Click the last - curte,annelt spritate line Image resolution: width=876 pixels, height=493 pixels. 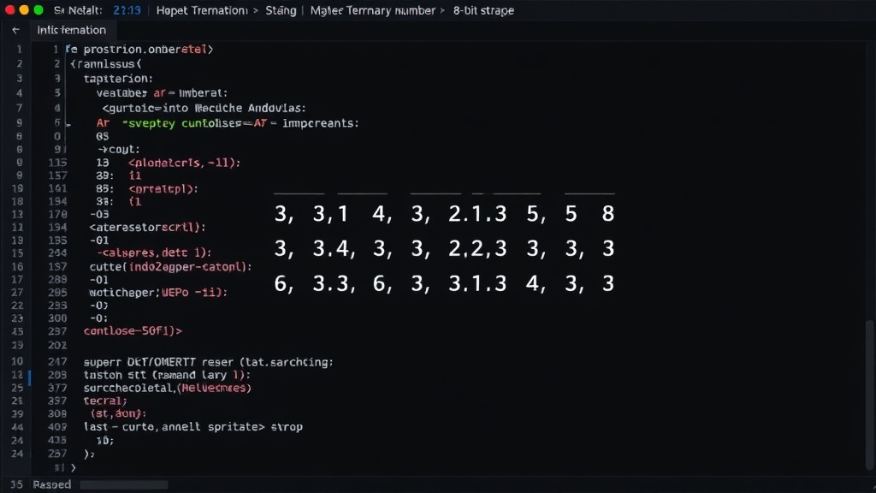pyautogui.click(x=193, y=427)
